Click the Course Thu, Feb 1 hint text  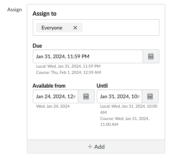(x=68, y=72)
